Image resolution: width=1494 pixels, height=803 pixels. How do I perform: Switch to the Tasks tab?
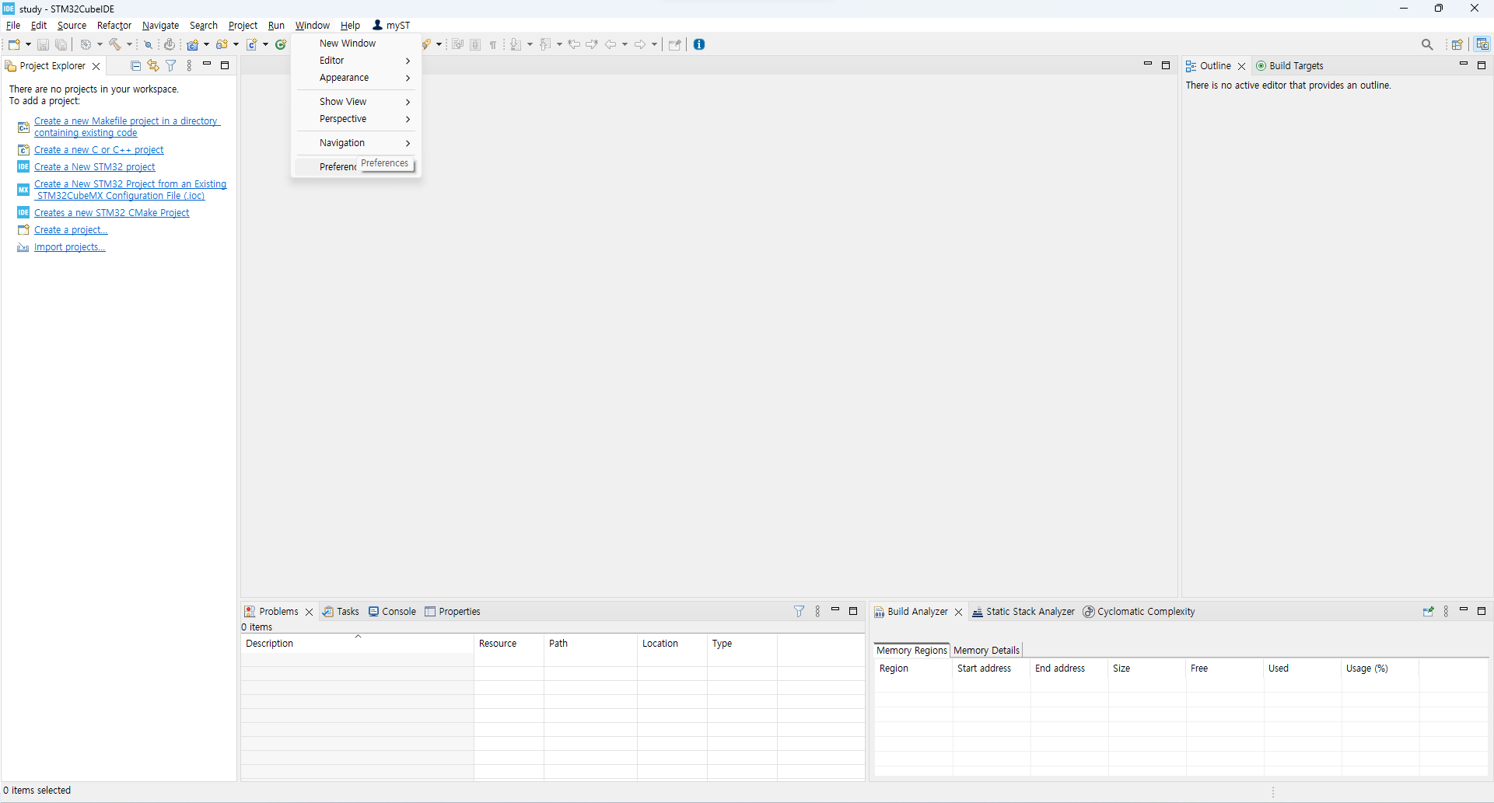pos(341,612)
